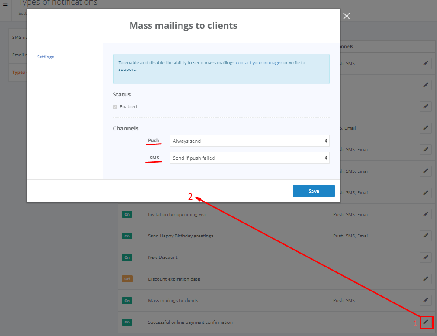Click Successful online payment confirmation text
The height and width of the screenshot is (336, 437).
pyautogui.click(x=190, y=322)
